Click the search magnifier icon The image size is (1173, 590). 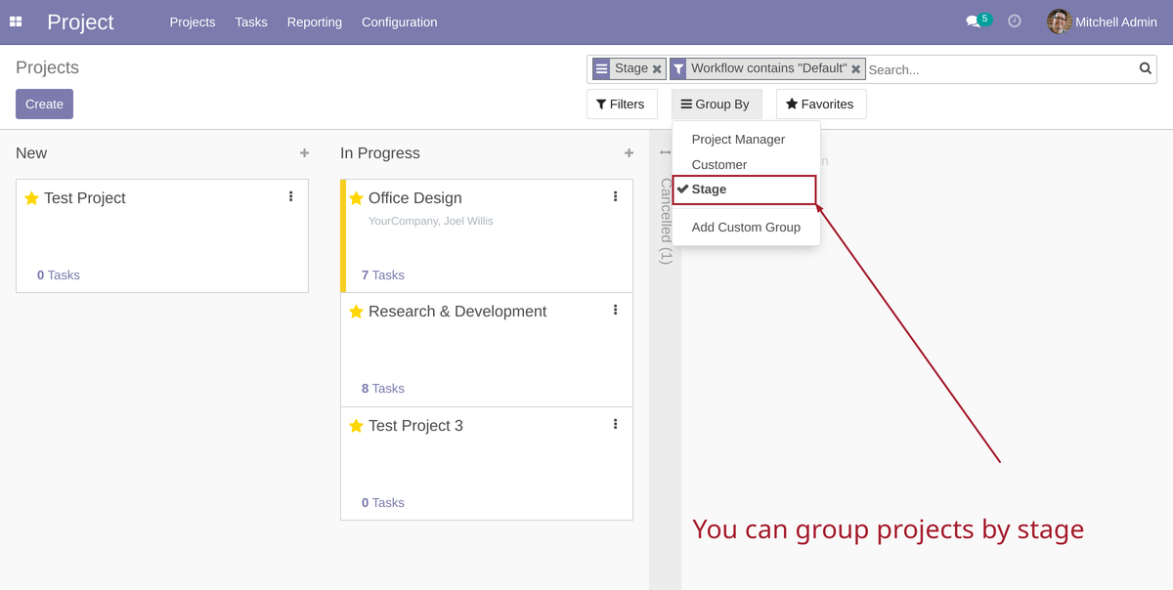1144,68
